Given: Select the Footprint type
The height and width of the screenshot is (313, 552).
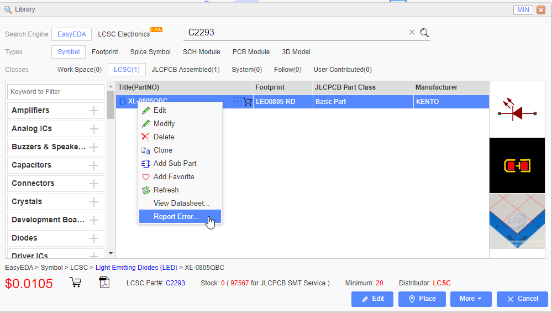Looking at the screenshot, I should click(104, 52).
